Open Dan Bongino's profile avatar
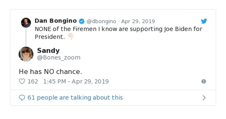This screenshot has width=226, height=119. [26, 23]
